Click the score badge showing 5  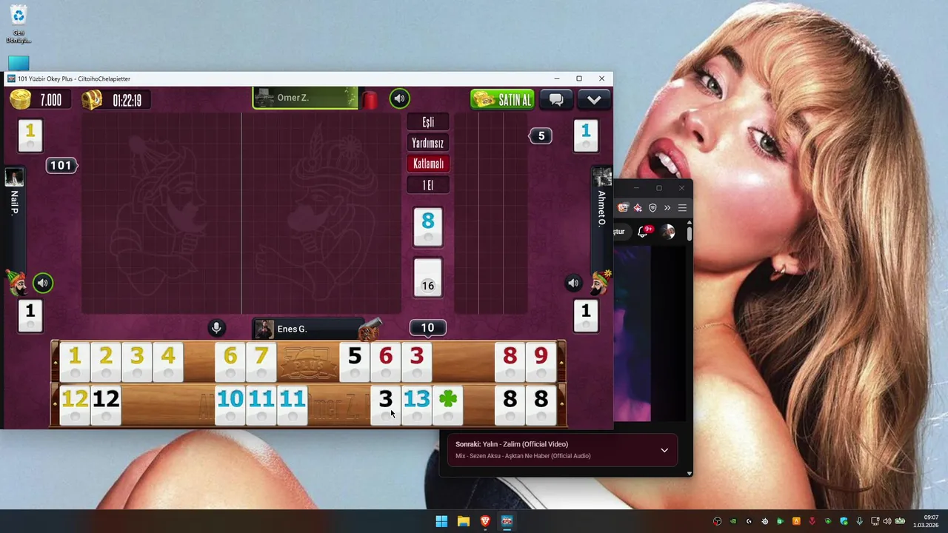(x=541, y=135)
